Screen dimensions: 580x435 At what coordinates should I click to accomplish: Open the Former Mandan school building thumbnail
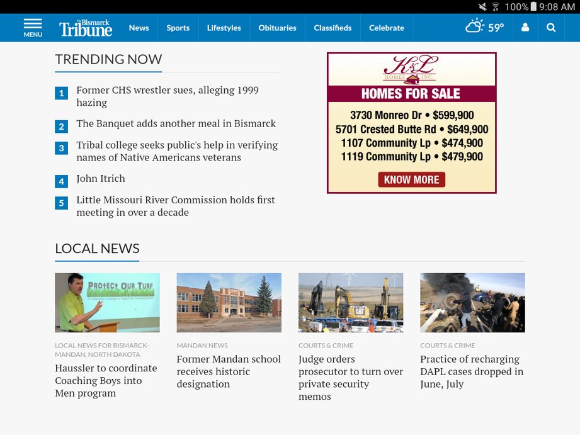(x=229, y=302)
